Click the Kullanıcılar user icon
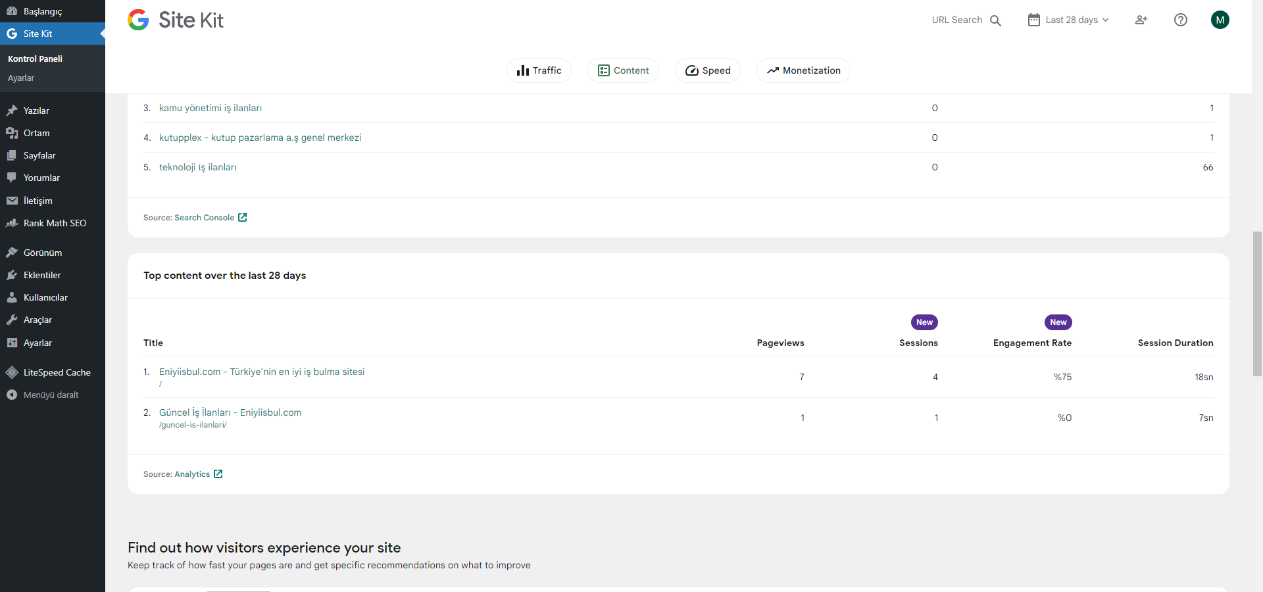The width and height of the screenshot is (1263, 592). pos(12,297)
